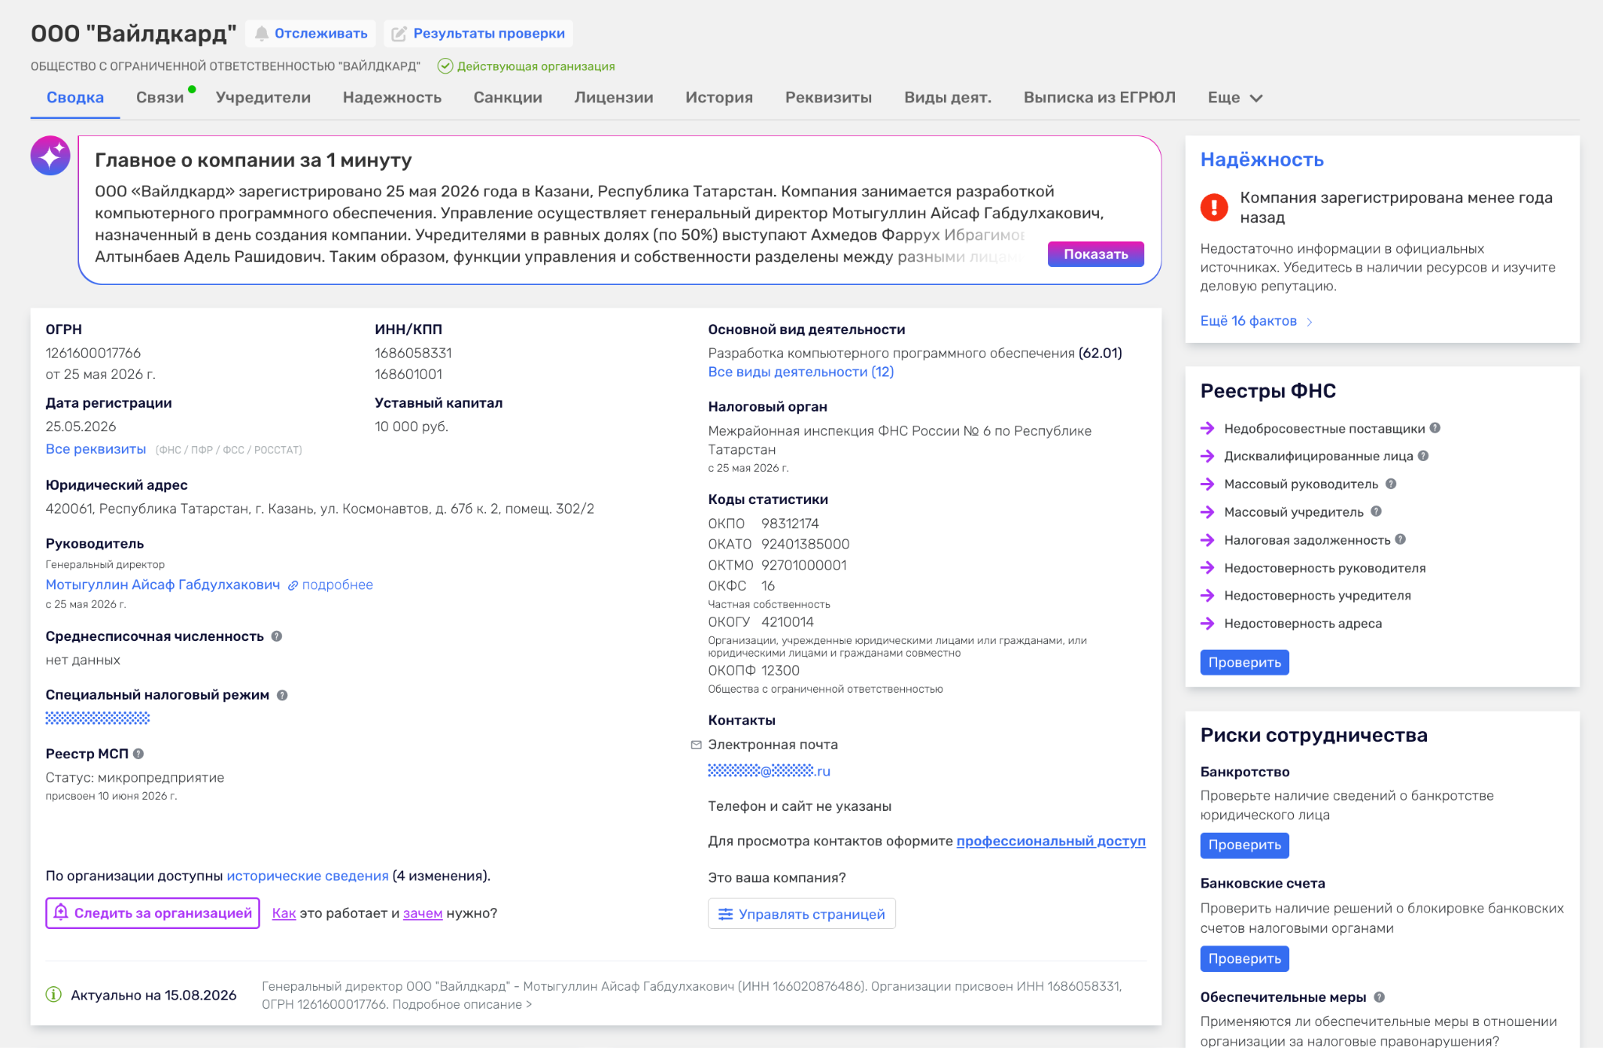Open исторические сведения link
1603x1048 pixels.
pos(308,876)
